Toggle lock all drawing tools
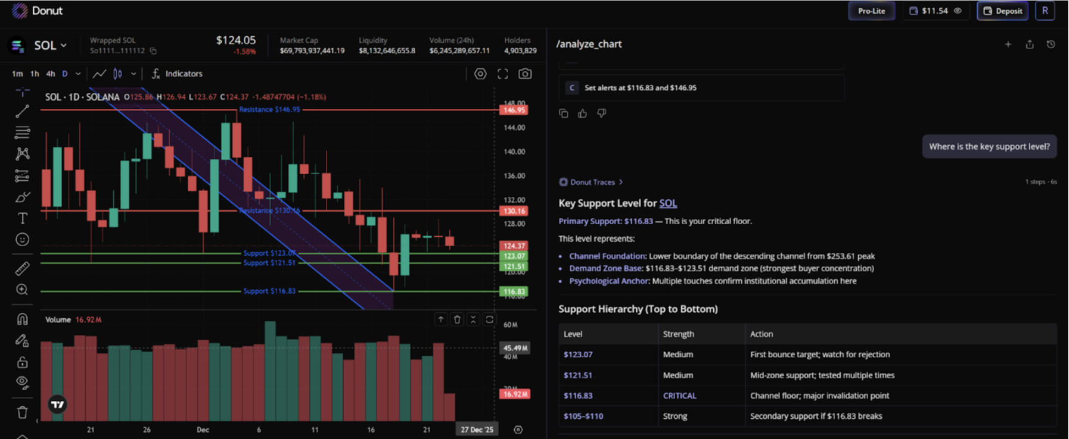 [x=22, y=362]
